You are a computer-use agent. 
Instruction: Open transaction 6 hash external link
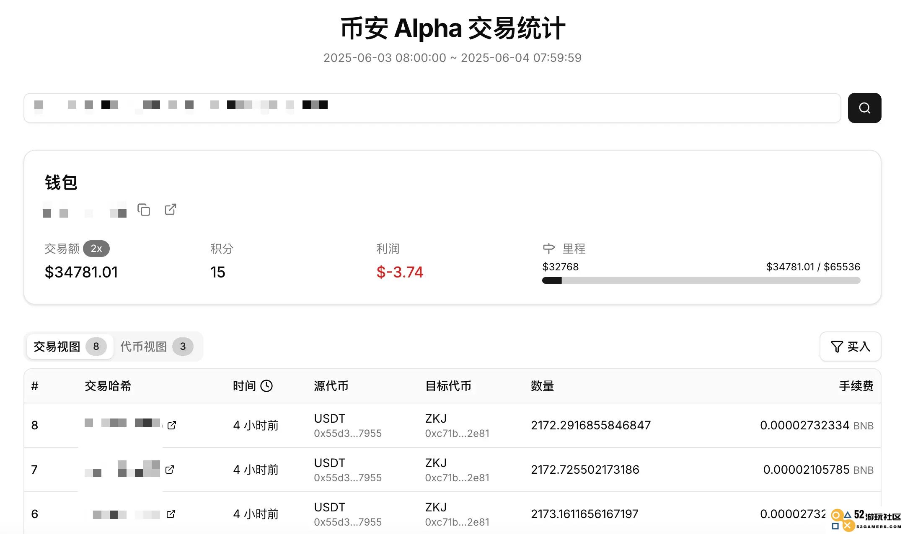click(171, 514)
